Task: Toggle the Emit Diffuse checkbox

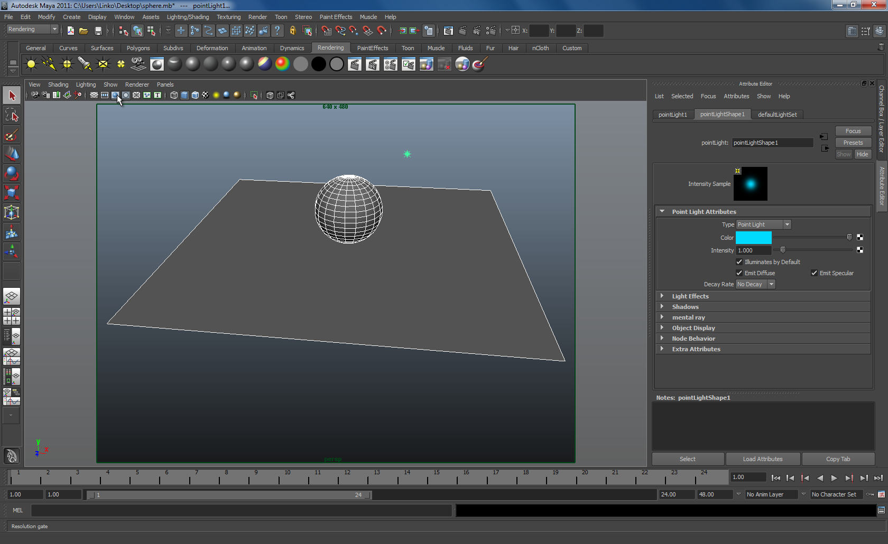Action: pos(739,273)
